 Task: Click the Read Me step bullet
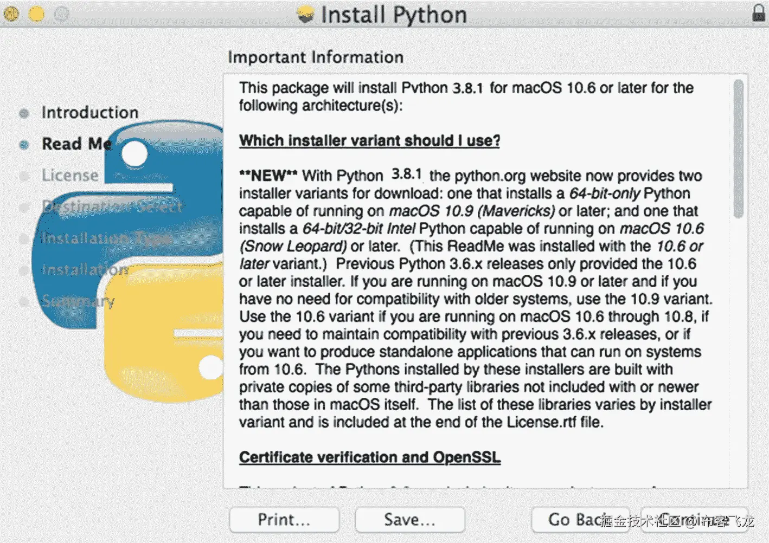24,144
